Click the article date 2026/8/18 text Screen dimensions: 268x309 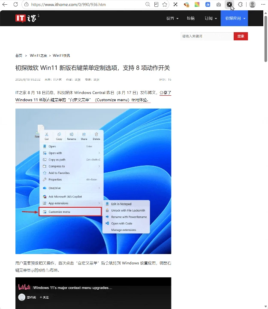point(28,80)
